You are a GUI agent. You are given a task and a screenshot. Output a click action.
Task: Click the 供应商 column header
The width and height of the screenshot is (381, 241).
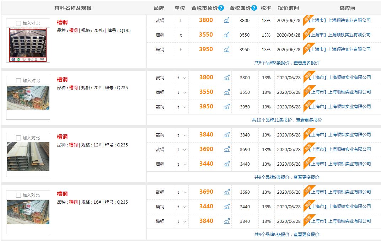click(347, 8)
